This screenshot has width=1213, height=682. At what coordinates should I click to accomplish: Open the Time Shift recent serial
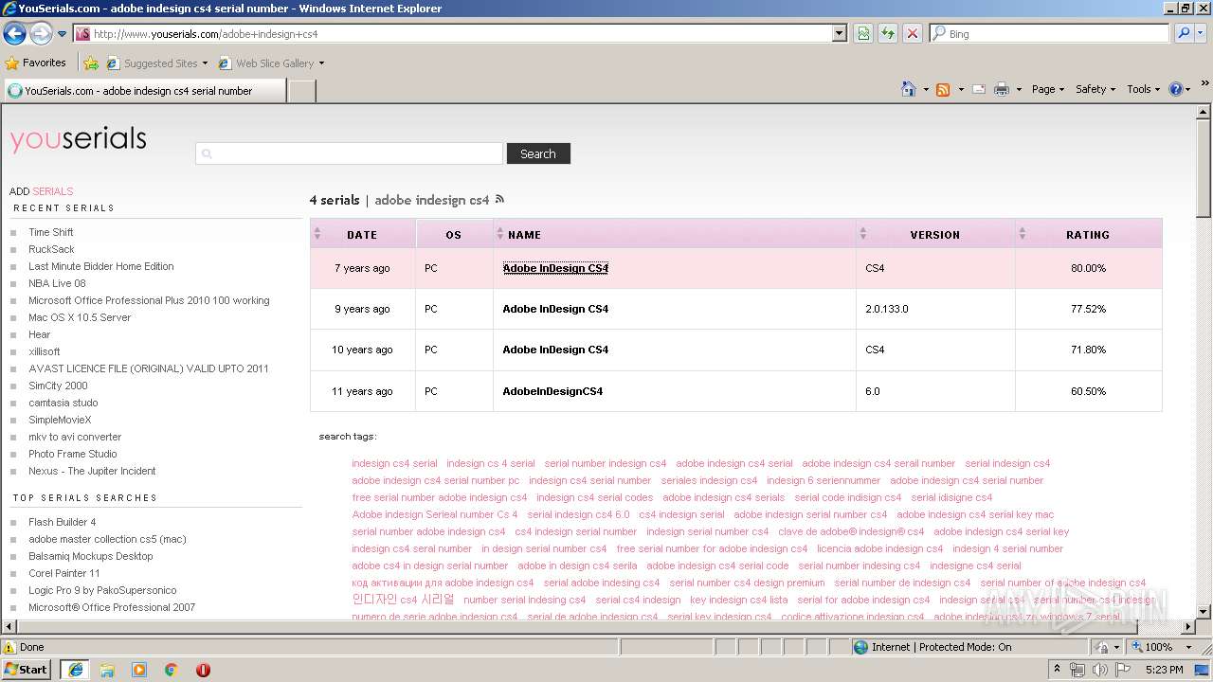51,232
